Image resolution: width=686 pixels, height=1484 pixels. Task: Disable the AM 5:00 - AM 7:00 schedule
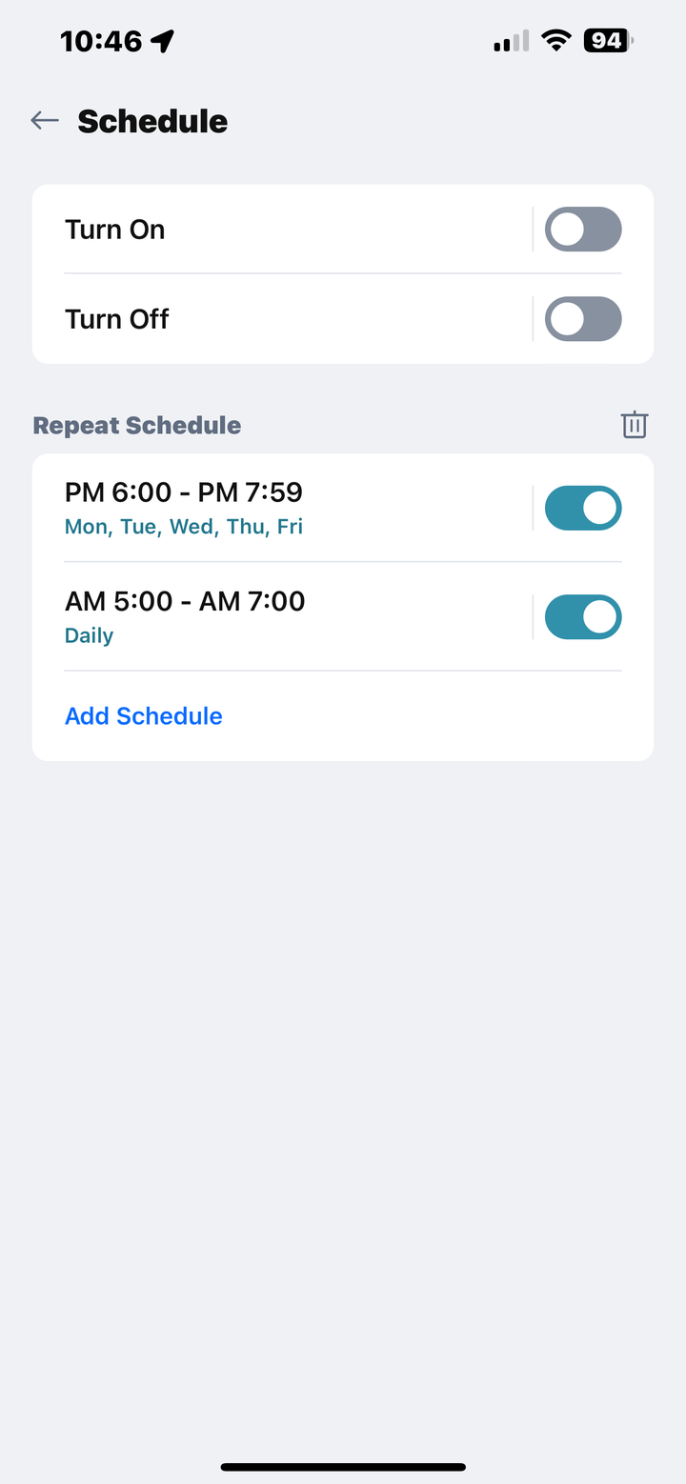pos(583,617)
